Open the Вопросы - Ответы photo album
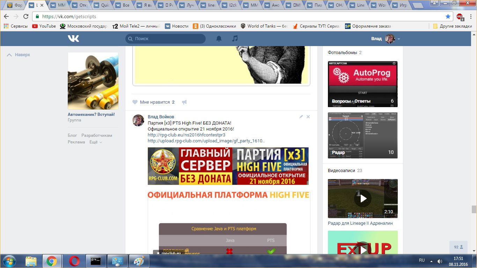The image size is (477, 268). pos(362,84)
